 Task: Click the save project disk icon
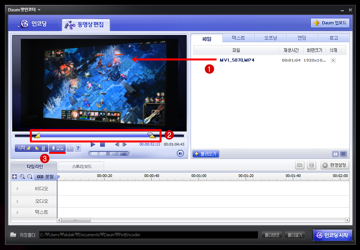click(311, 165)
